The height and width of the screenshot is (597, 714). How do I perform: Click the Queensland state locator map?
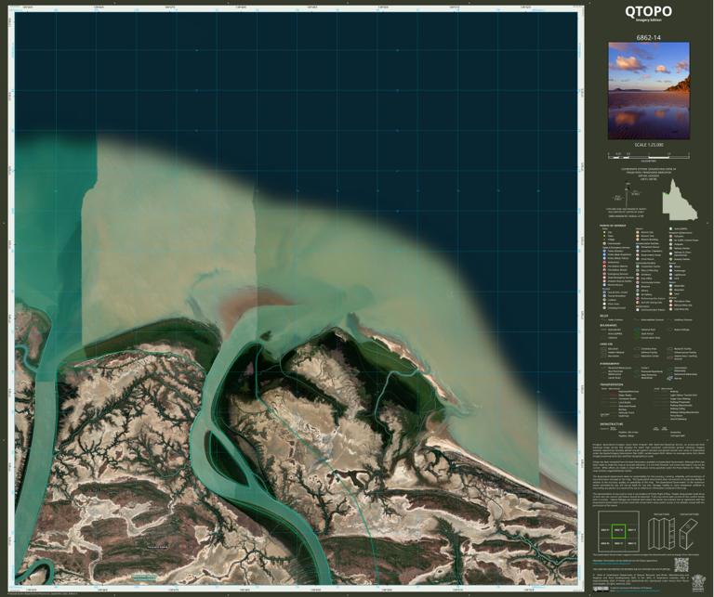[x=679, y=200]
